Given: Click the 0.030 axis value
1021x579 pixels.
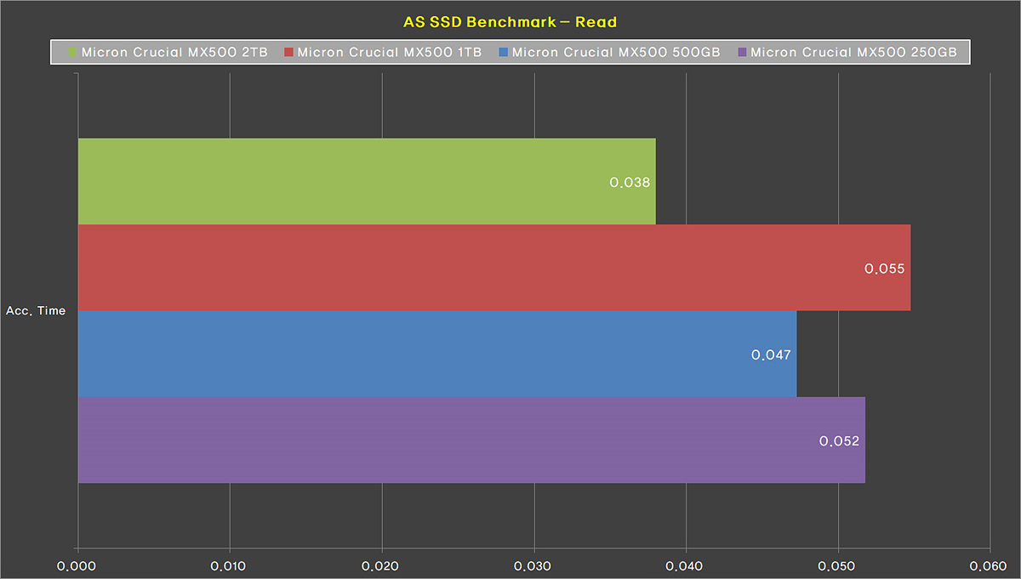Looking at the screenshot, I should [534, 565].
